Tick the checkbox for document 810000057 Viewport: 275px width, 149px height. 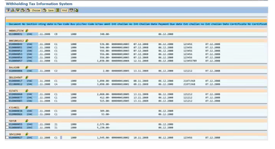point(7,61)
